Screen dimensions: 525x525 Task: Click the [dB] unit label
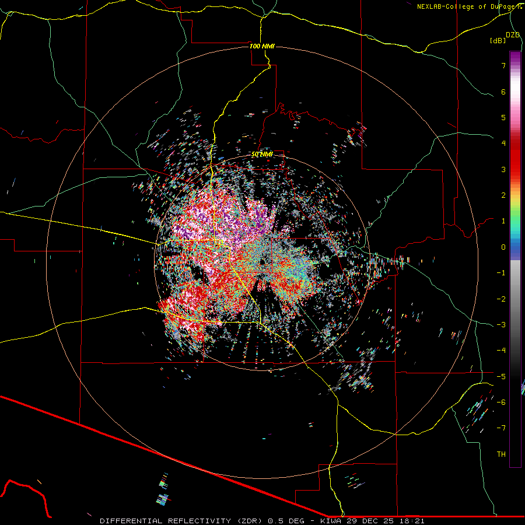tap(498, 40)
